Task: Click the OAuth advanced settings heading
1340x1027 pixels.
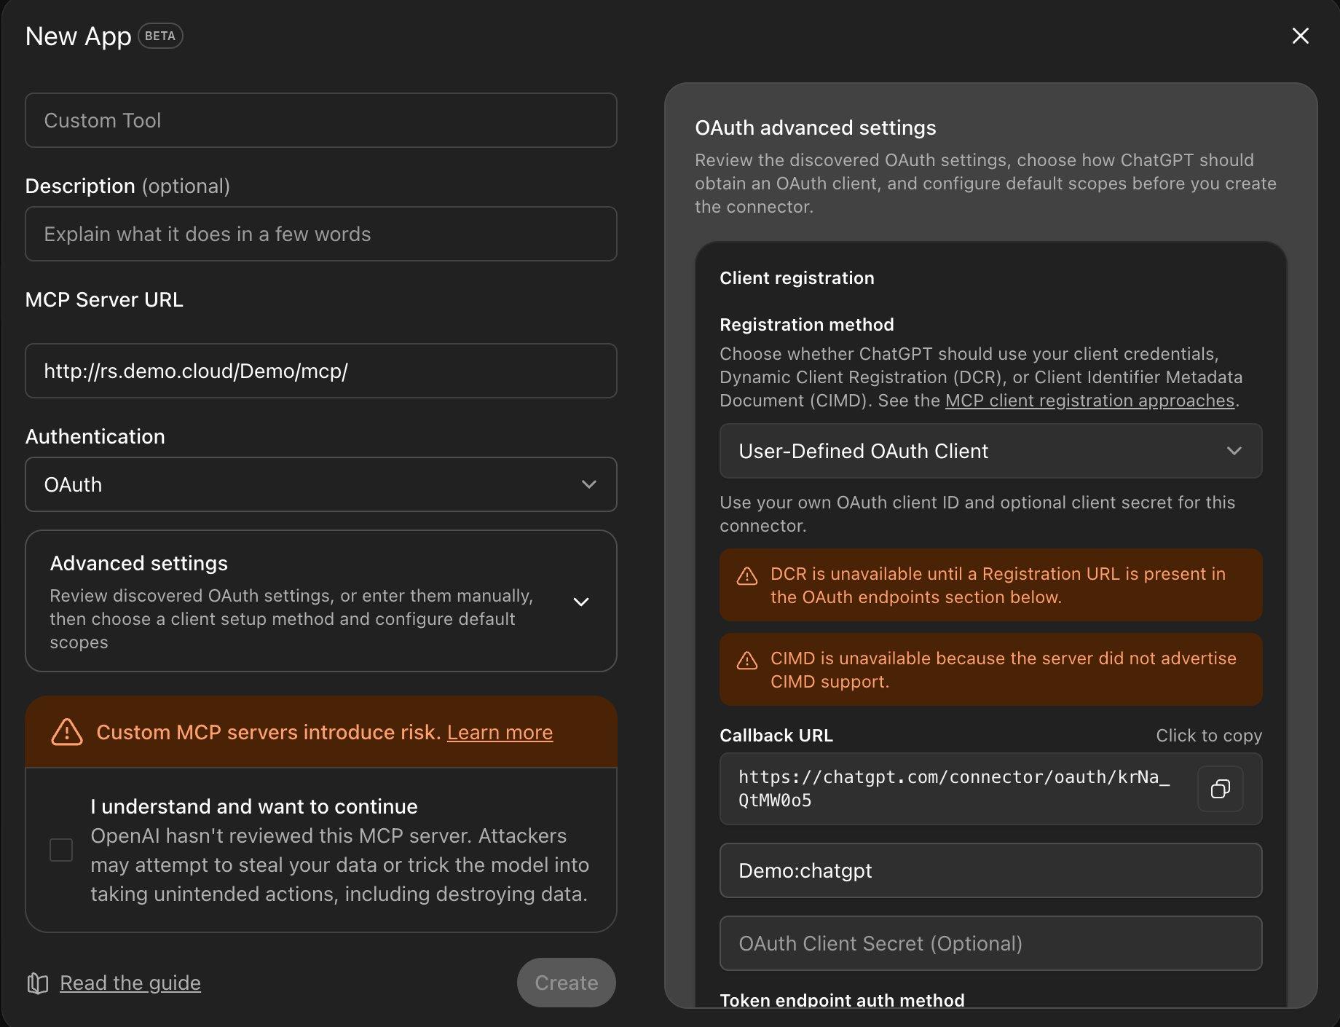Action: coord(816,127)
